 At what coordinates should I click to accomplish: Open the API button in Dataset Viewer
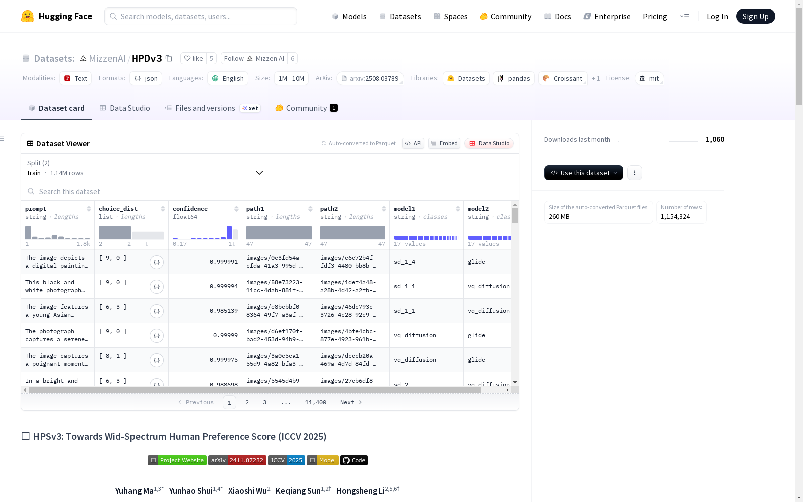coord(413,143)
